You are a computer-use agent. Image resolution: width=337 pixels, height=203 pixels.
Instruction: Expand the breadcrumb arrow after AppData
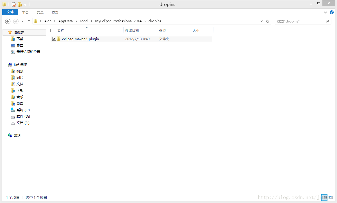(76, 21)
